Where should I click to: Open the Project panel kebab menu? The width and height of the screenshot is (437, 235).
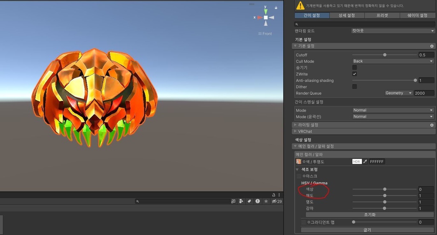(279, 195)
